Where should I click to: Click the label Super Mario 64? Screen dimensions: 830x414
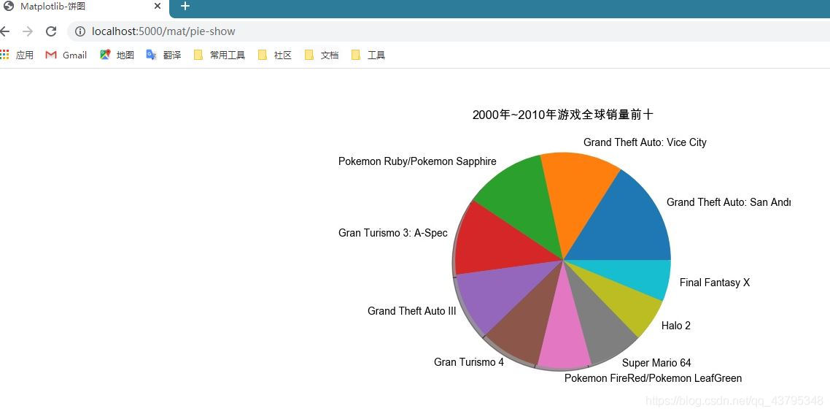click(x=656, y=363)
